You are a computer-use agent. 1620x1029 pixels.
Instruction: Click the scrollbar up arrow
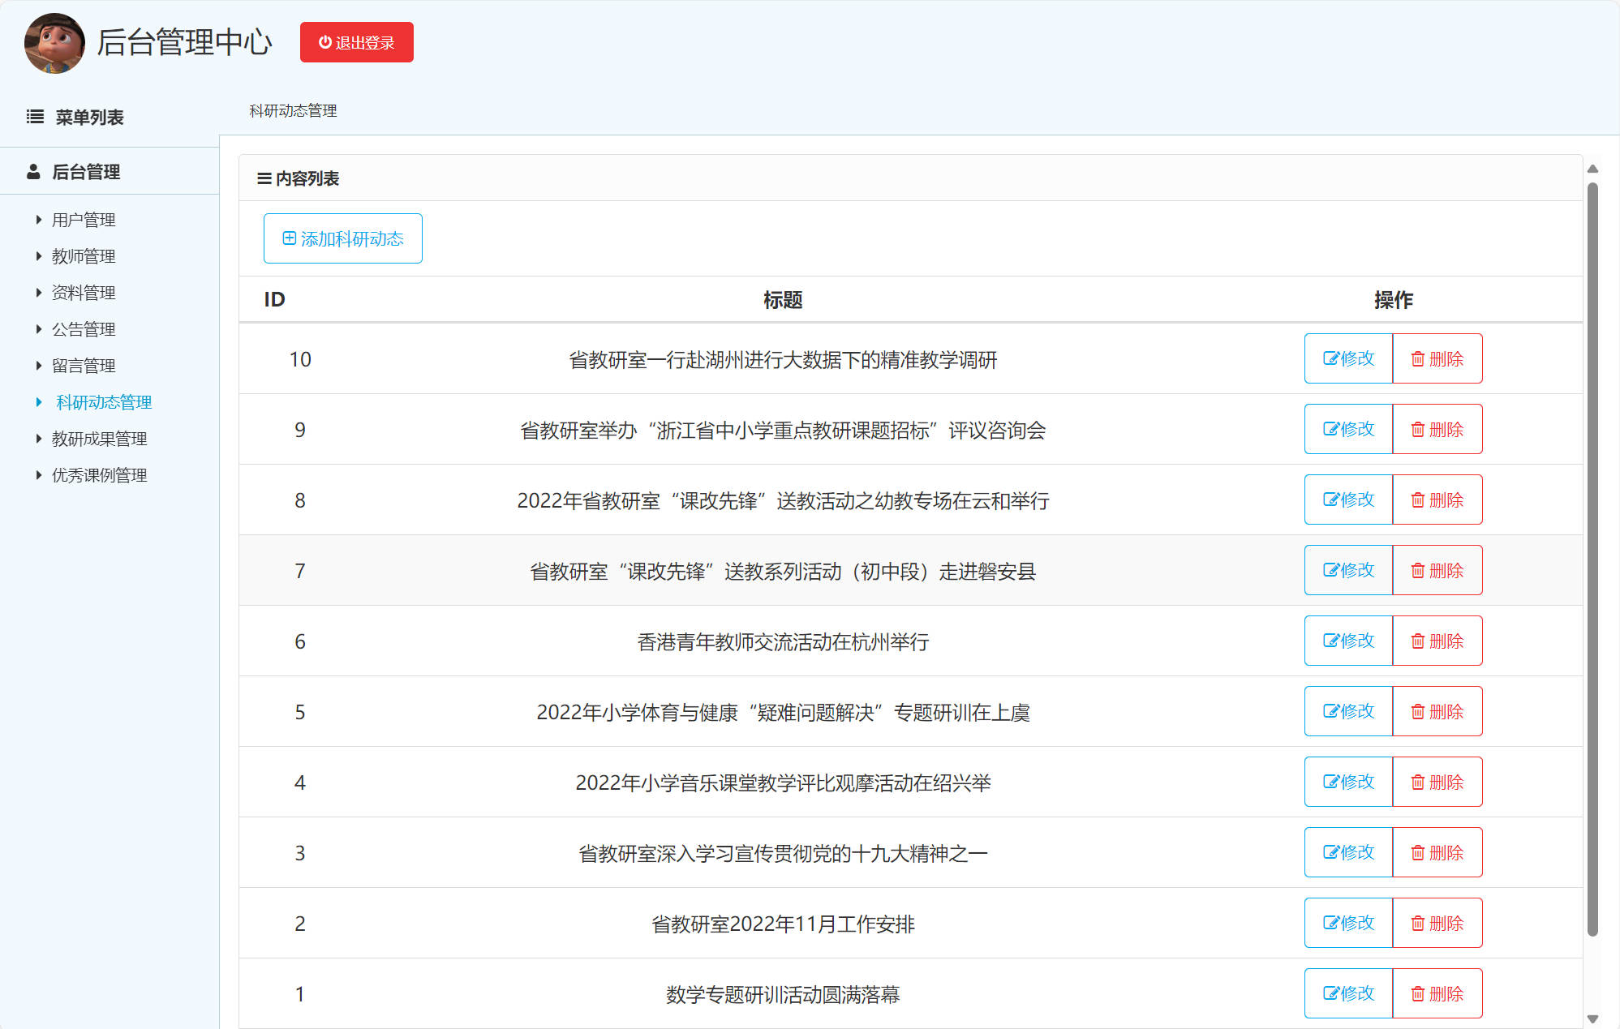coord(1592,169)
